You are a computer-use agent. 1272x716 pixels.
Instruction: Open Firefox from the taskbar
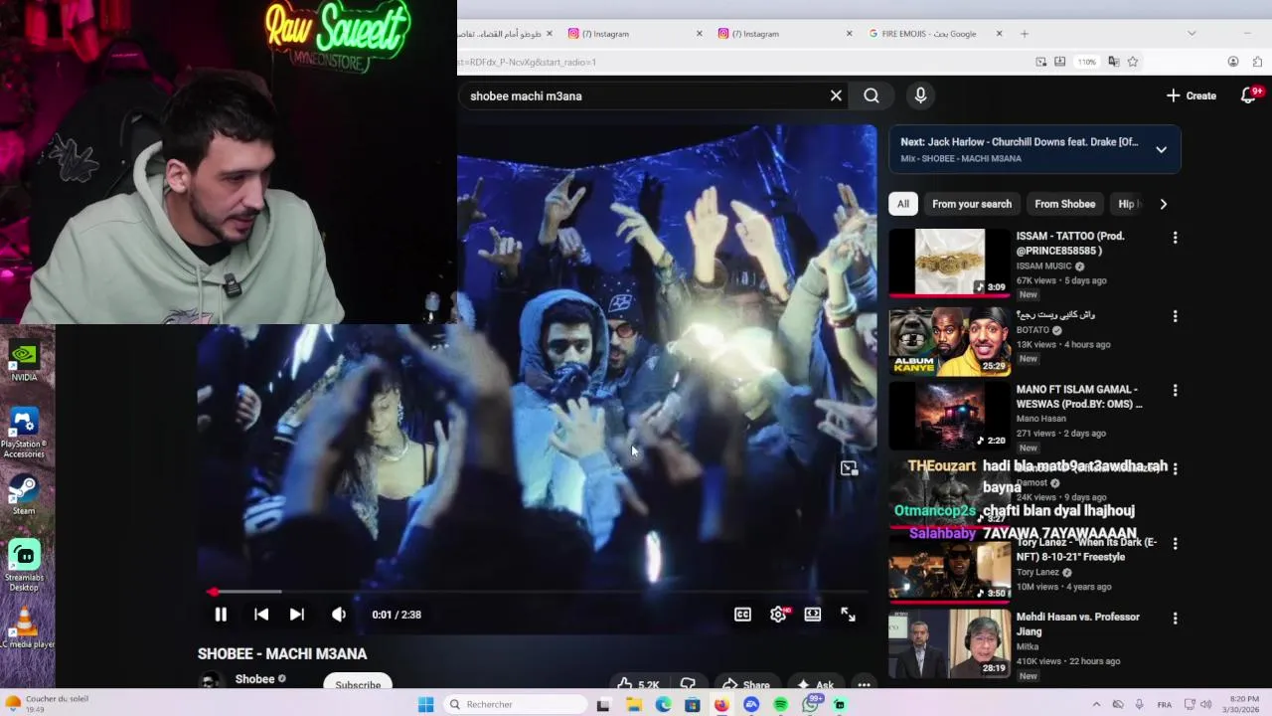[720, 704]
